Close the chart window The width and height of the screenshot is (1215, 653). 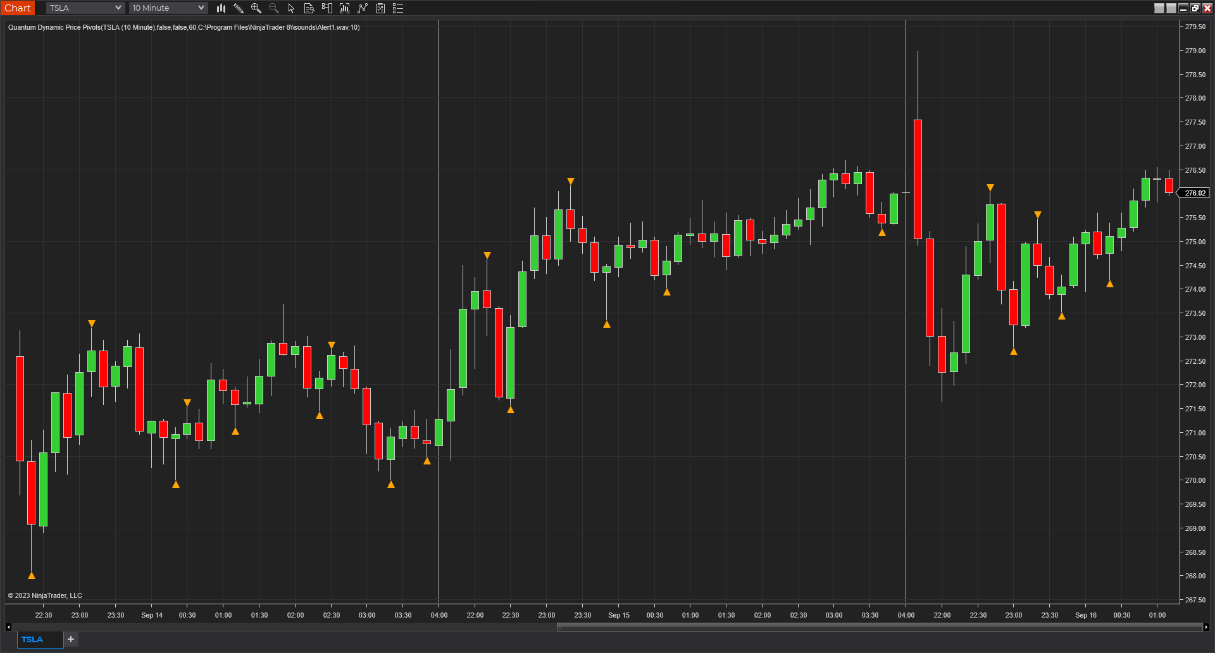tap(1207, 8)
